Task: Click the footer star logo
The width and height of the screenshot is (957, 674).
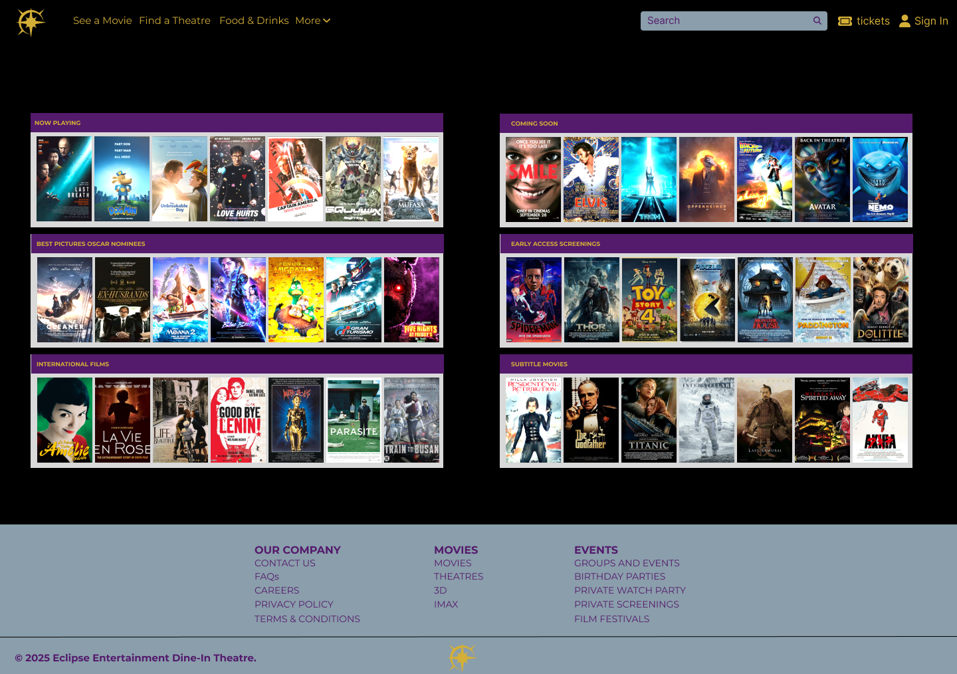Action: [462, 657]
